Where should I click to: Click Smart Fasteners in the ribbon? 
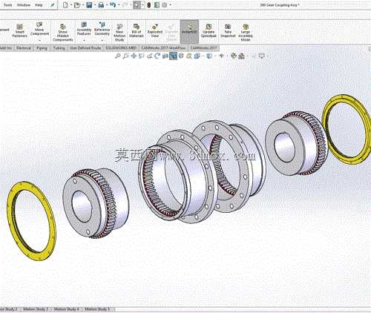point(19,30)
